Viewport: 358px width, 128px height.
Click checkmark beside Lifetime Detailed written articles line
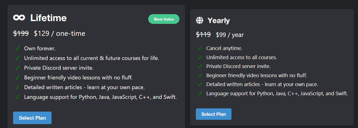pyautogui.click(x=17, y=87)
